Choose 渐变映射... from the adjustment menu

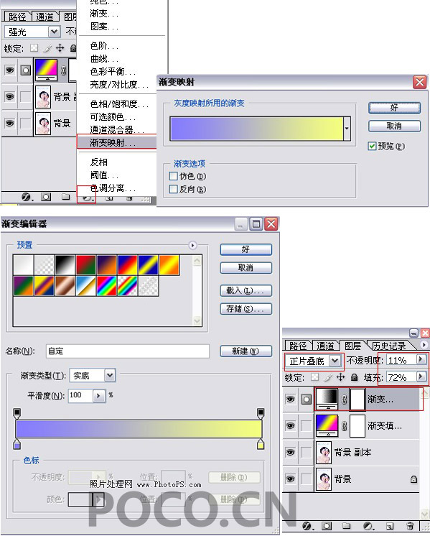[x=117, y=142]
